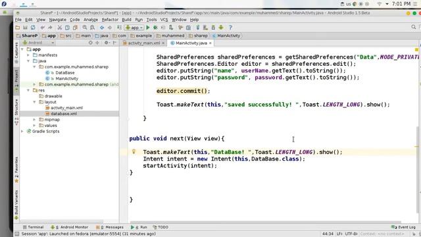Screen dimensions: 421x237
Task: Open the Build menu
Action: tap(126, 20)
